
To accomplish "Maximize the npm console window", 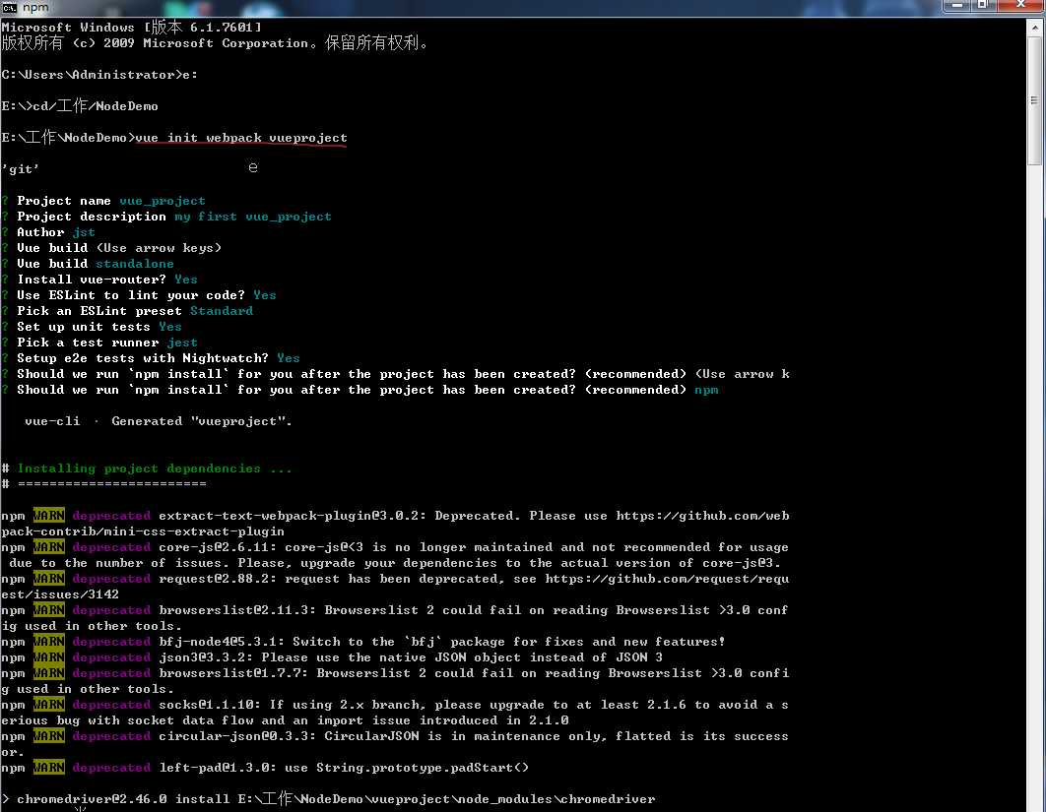I will [983, 6].
